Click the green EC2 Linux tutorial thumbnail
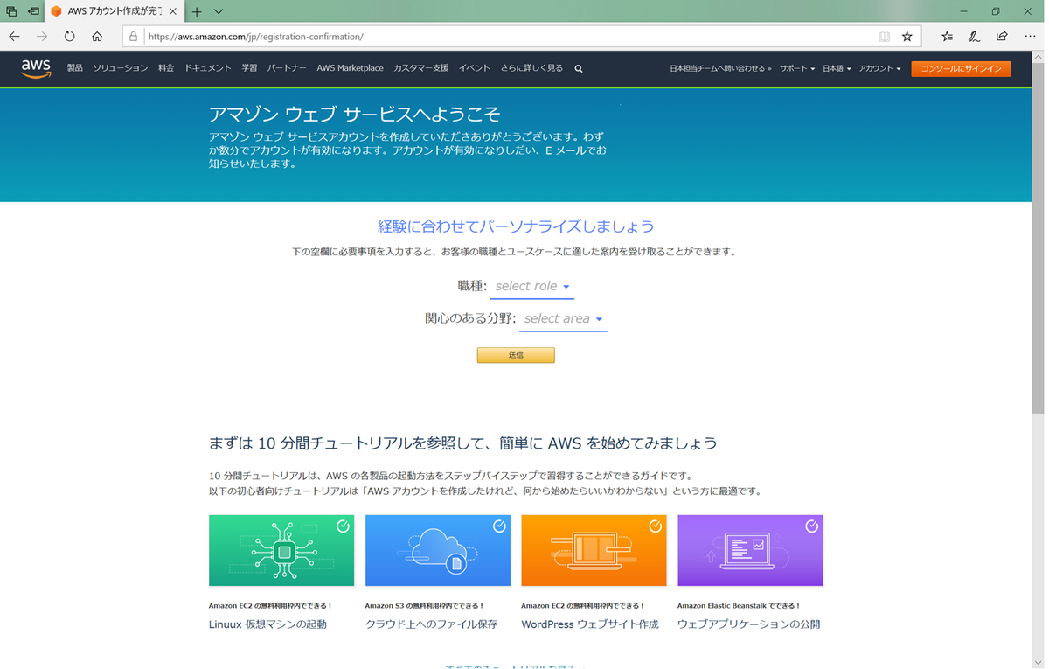1049x669 pixels. pos(281,550)
